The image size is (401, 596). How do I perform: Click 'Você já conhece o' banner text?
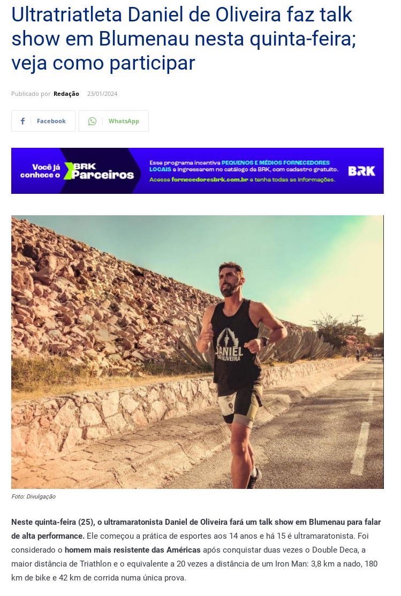[40, 171]
